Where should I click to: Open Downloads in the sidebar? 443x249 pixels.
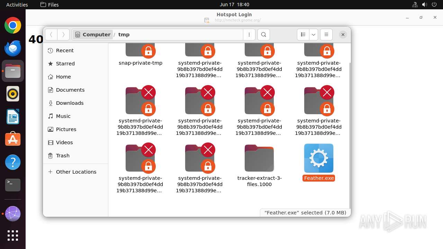click(75, 103)
